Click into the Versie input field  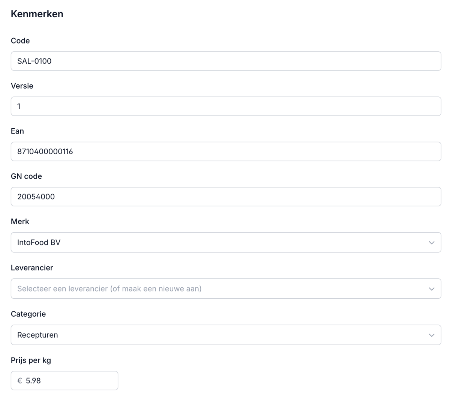(226, 106)
